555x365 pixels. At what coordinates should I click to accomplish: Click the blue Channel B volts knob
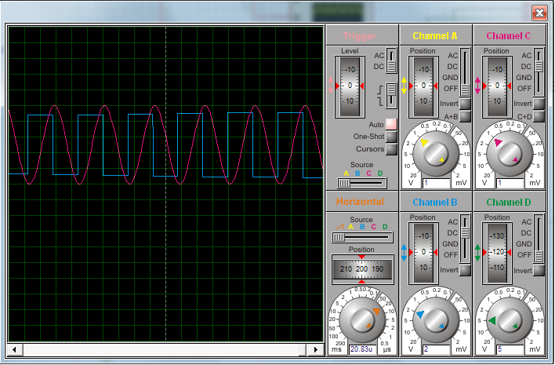pyautogui.click(x=434, y=319)
